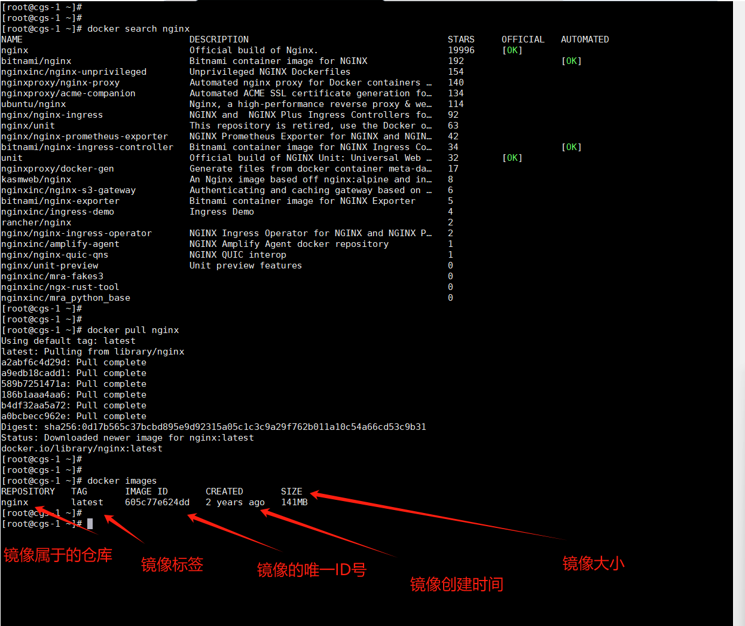Click the [OK] automated mark for bitnami/nginx
The width and height of the screenshot is (745, 626).
click(572, 61)
